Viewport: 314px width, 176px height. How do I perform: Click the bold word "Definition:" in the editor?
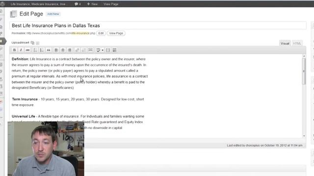(21, 59)
